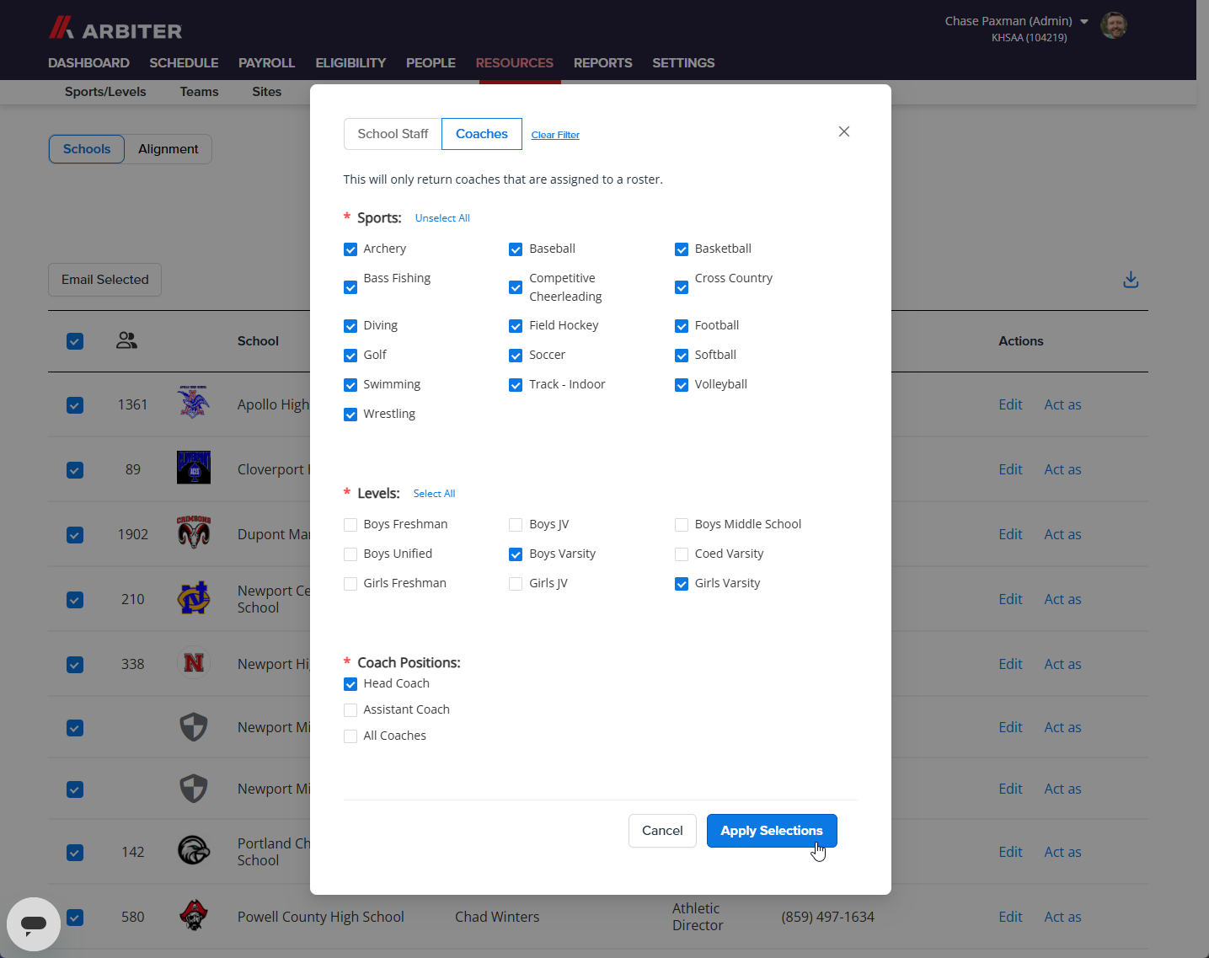Click the Clear Filter link
Screen dimensions: 1209x958
(x=555, y=135)
